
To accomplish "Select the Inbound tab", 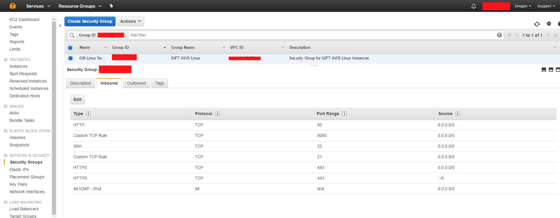I will pyautogui.click(x=109, y=83).
